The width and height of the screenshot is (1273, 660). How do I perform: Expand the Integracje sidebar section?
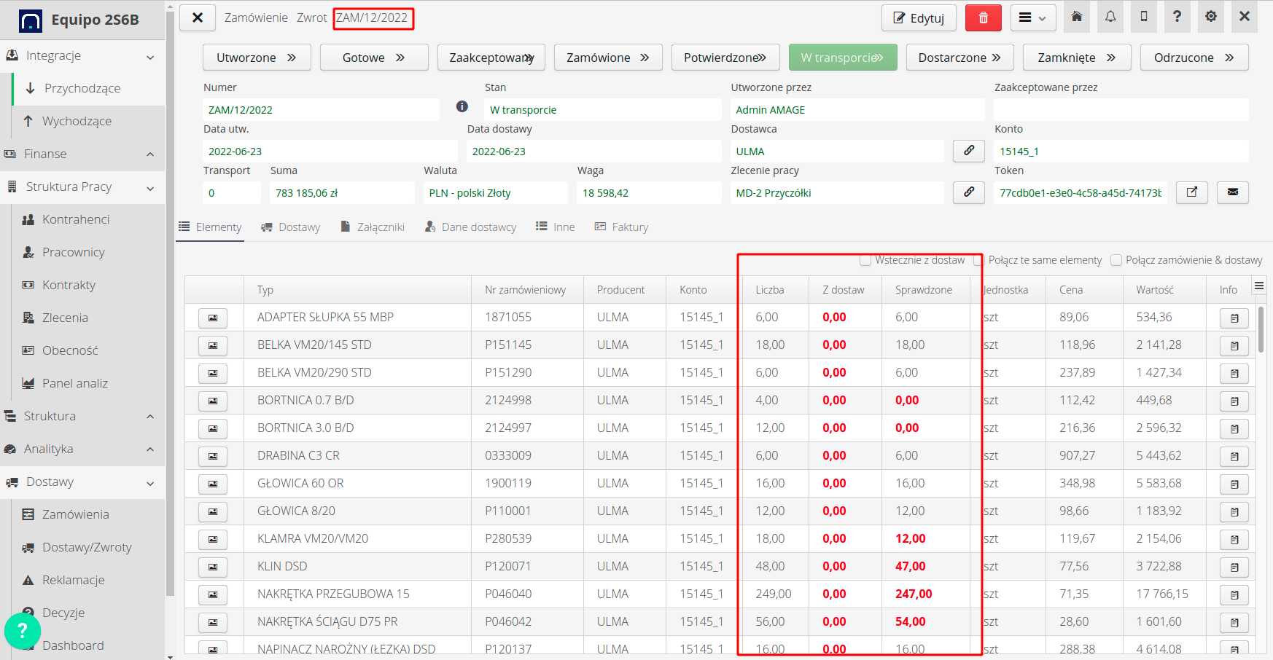150,55
